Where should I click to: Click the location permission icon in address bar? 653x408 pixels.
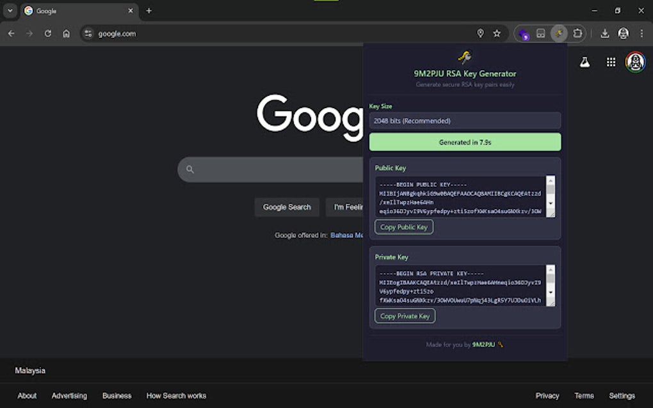pyautogui.click(x=481, y=33)
